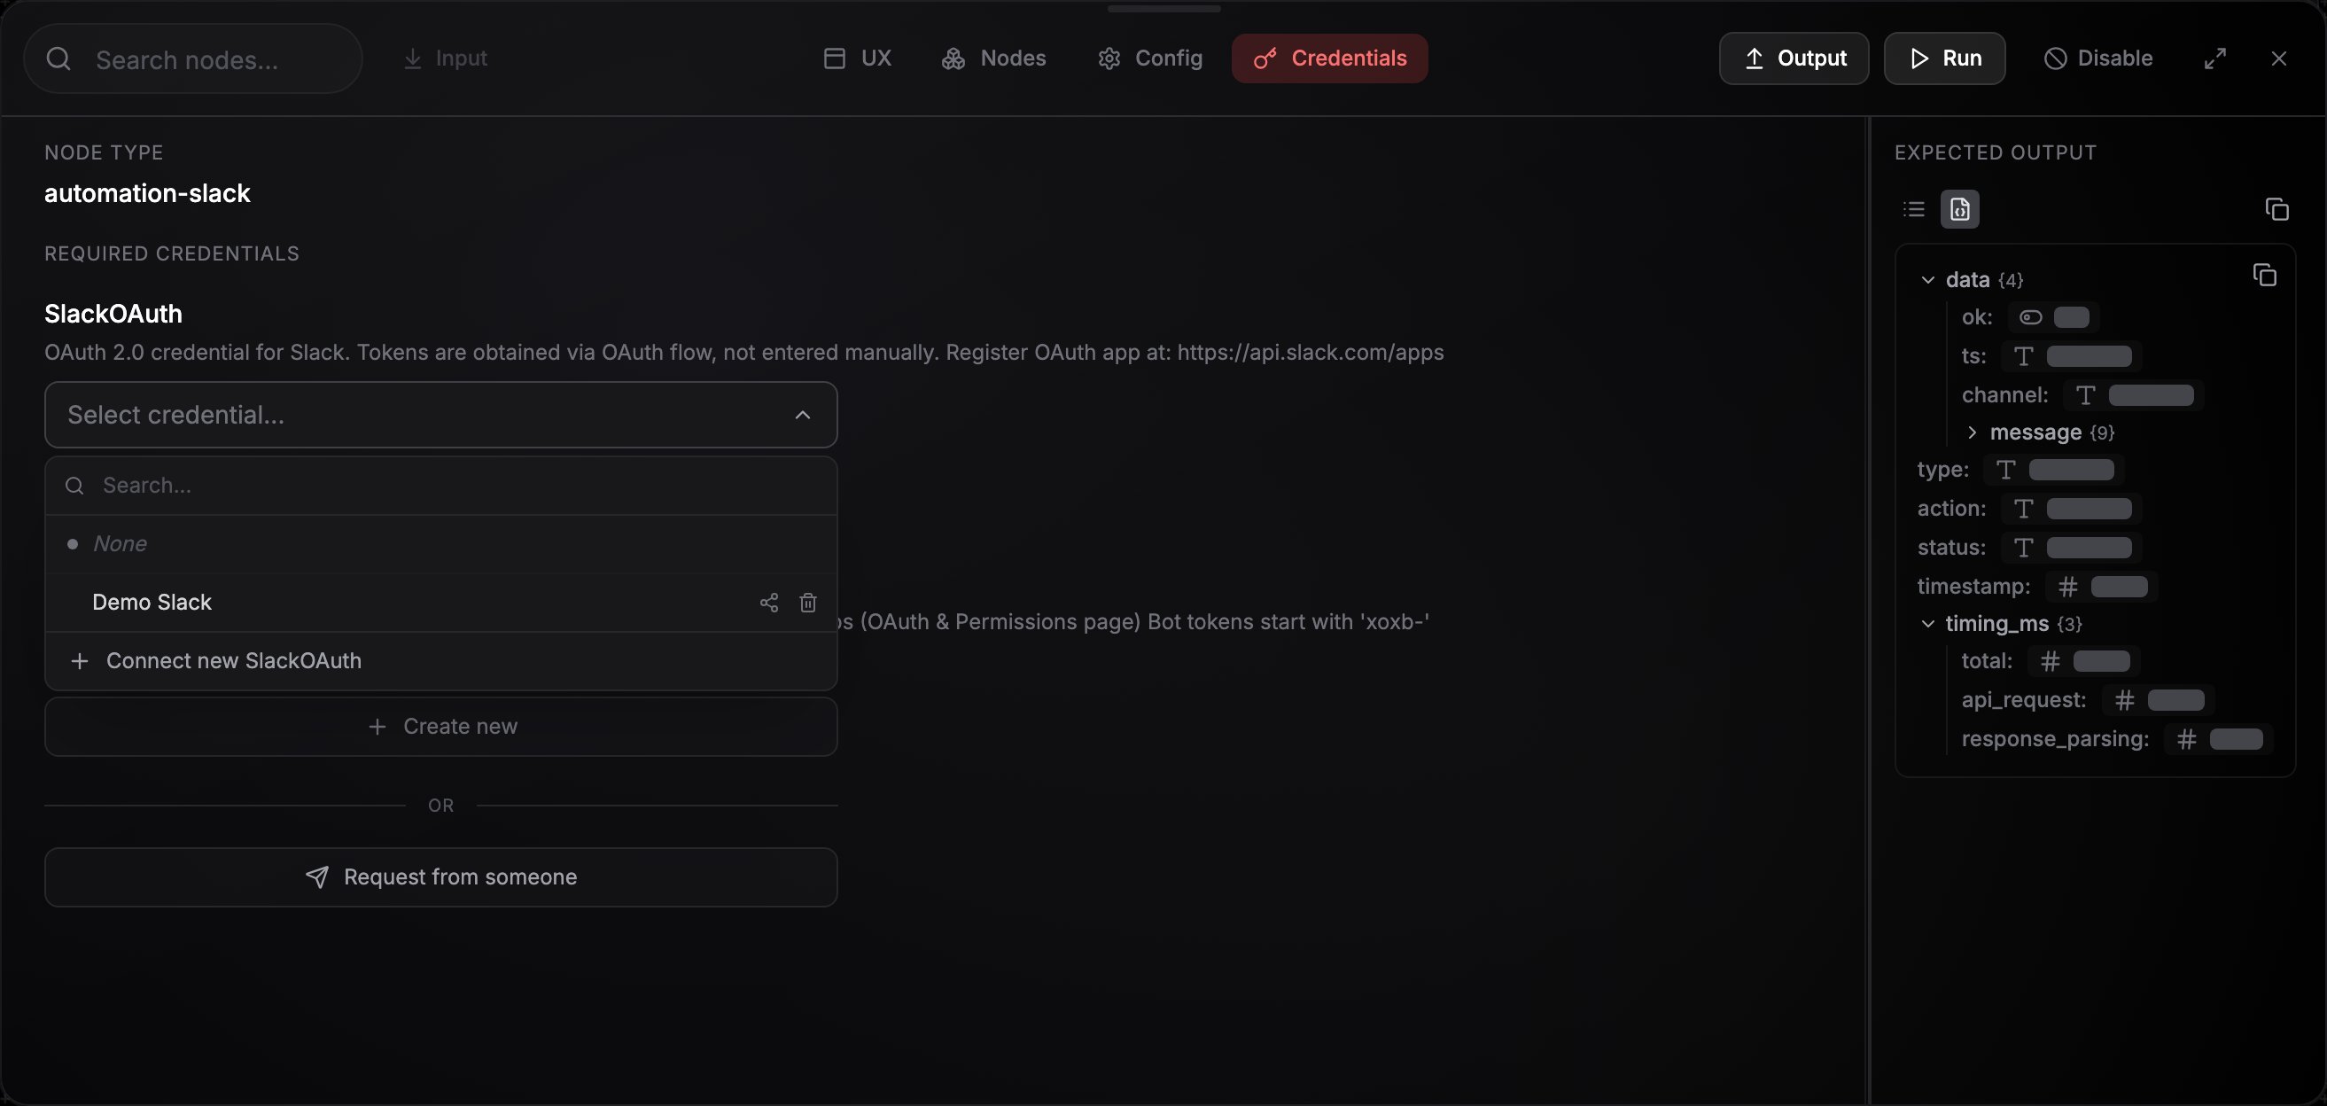The image size is (2327, 1106).
Task: Click boolean type icon next to ok
Action: [2031, 317]
